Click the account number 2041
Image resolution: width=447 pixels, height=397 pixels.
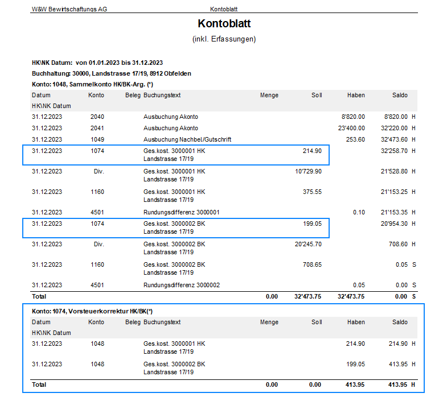click(x=97, y=128)
